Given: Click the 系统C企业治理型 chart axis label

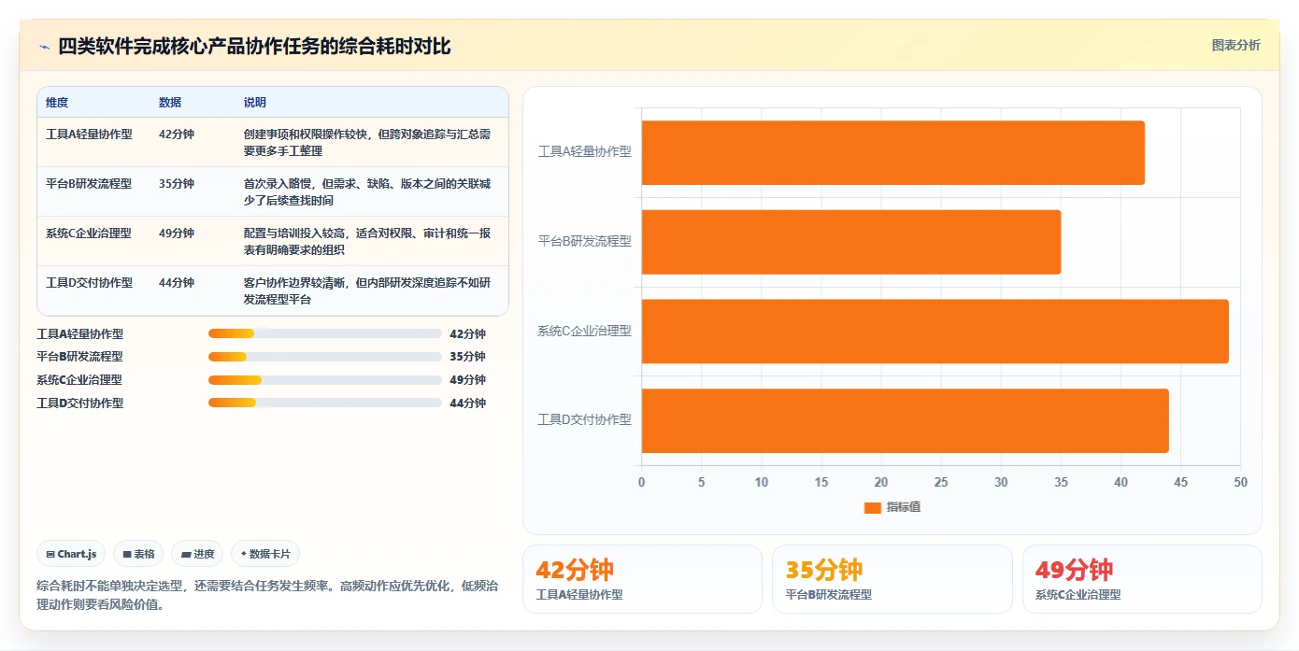Looking at the screenshot, I should (x=584, y=331).
